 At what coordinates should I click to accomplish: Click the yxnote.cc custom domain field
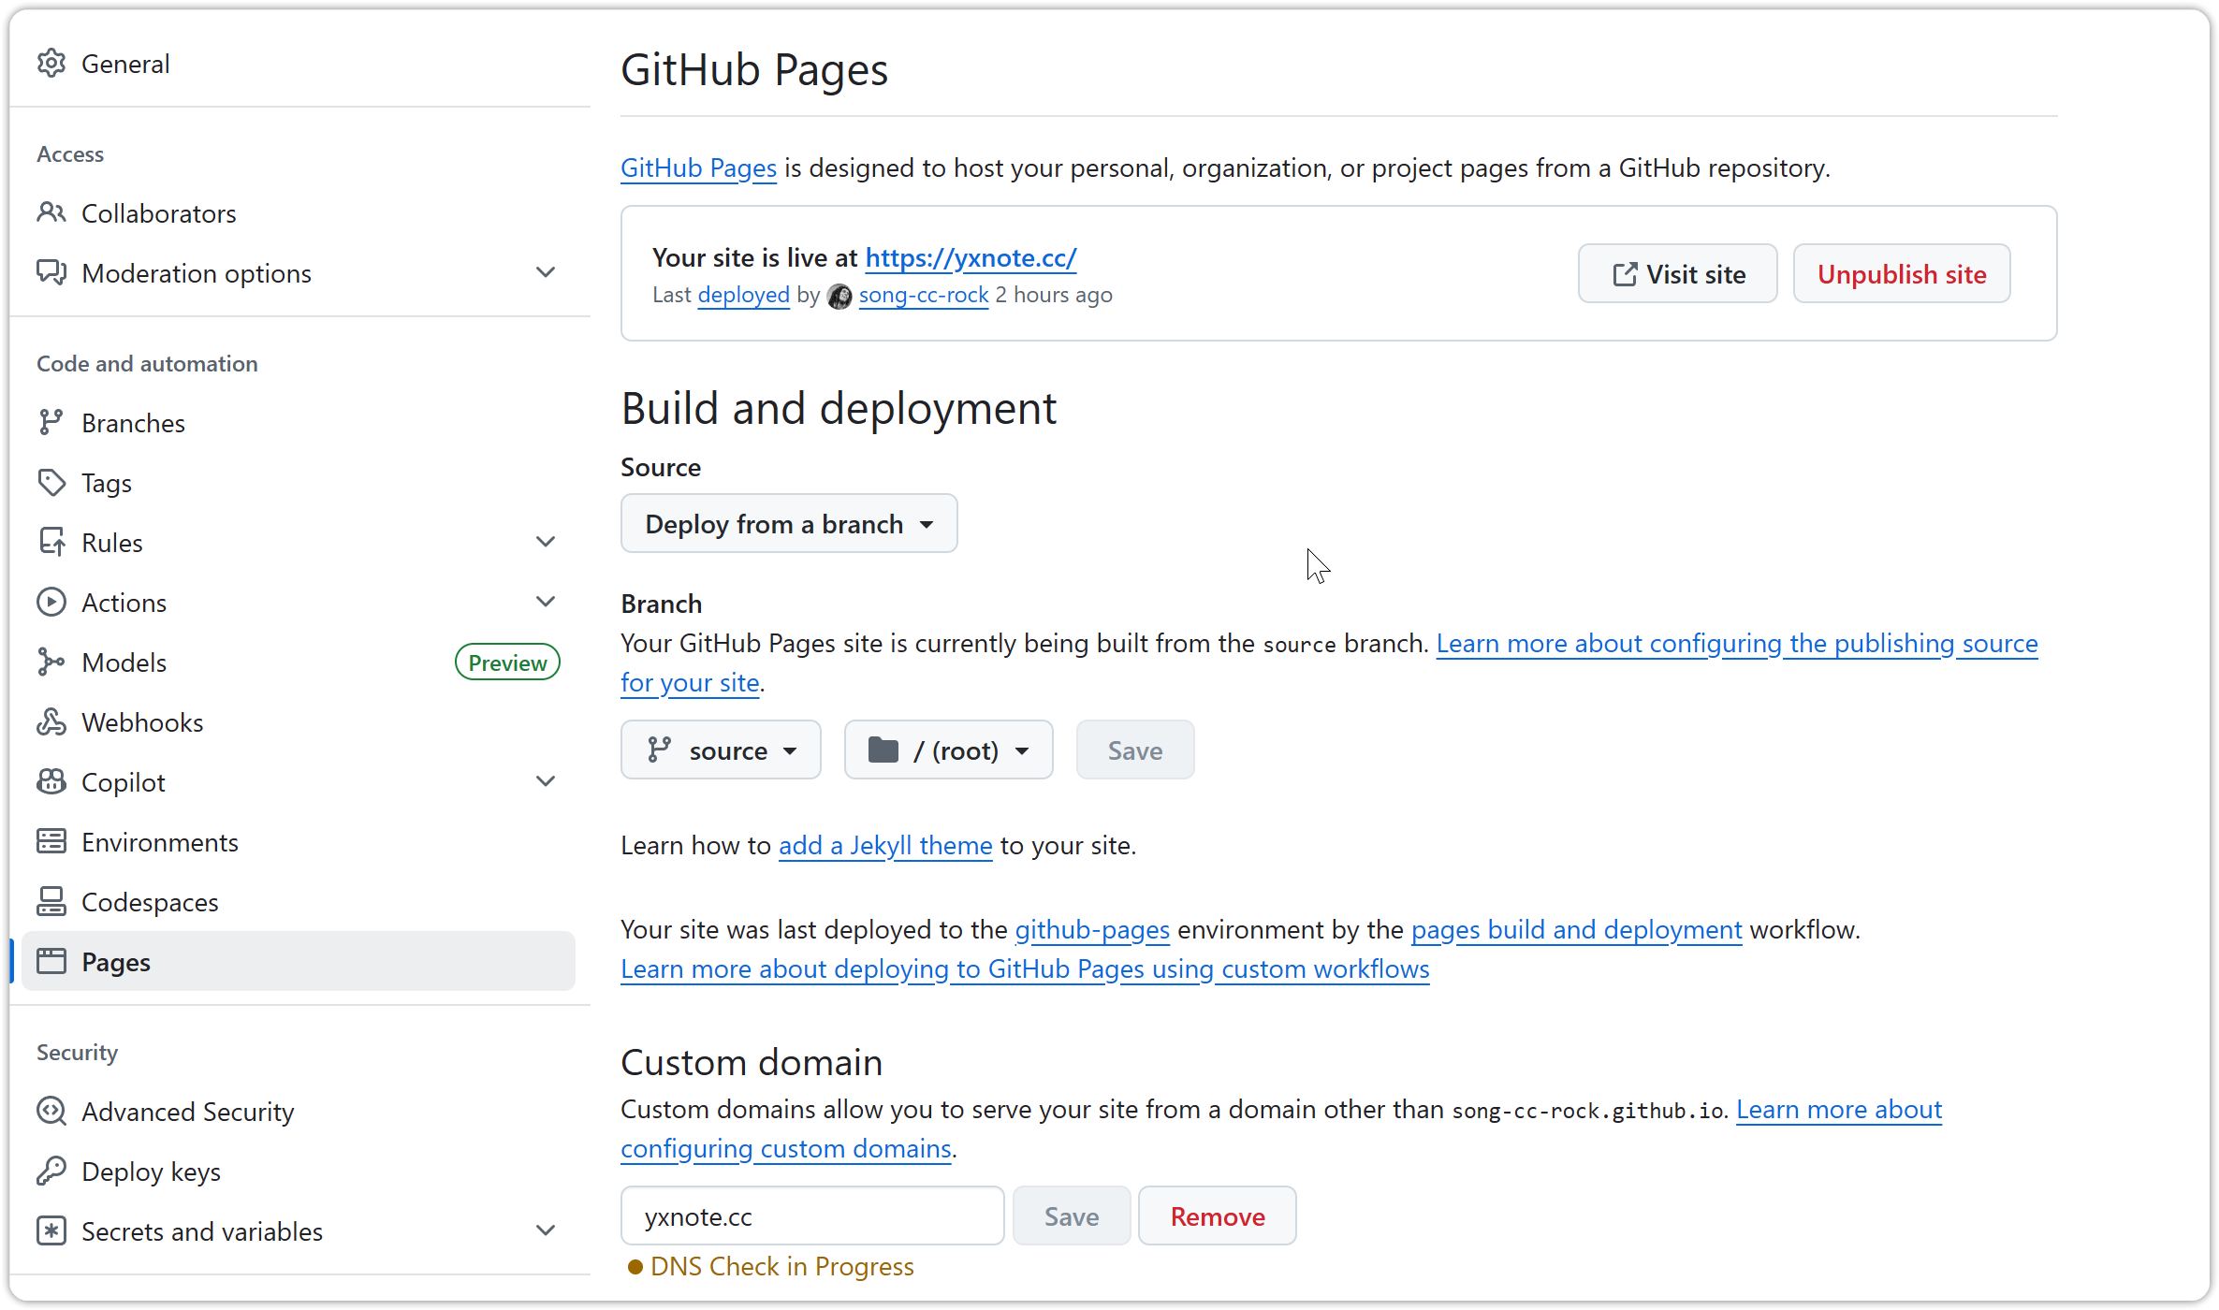point(810,1215)
